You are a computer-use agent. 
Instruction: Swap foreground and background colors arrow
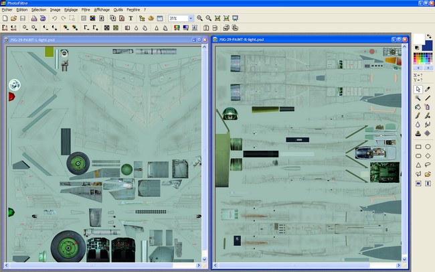(429, 36)
